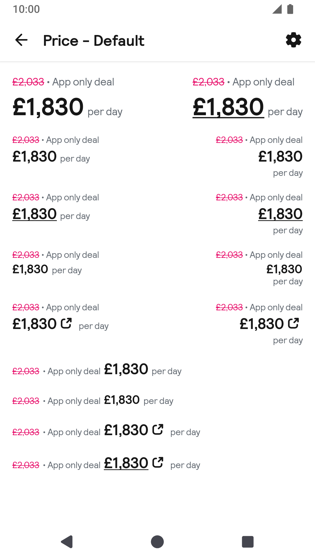
Task: Click the largest underlined £1,830 price
Action: pyautogui.click(x=228, y=107)
